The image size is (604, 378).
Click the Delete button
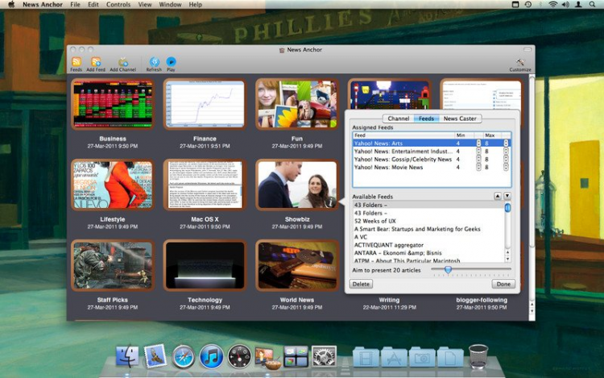362,284
